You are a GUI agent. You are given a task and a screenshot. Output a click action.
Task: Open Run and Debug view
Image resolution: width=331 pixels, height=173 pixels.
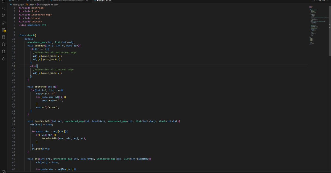click(3, 23)
